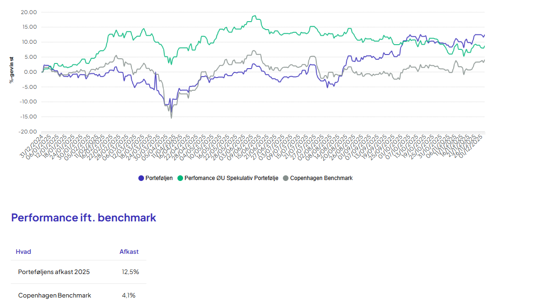Click the -20.00 y-axis label
The height and width of the screenshot is (306, 537).
(28, 132)
